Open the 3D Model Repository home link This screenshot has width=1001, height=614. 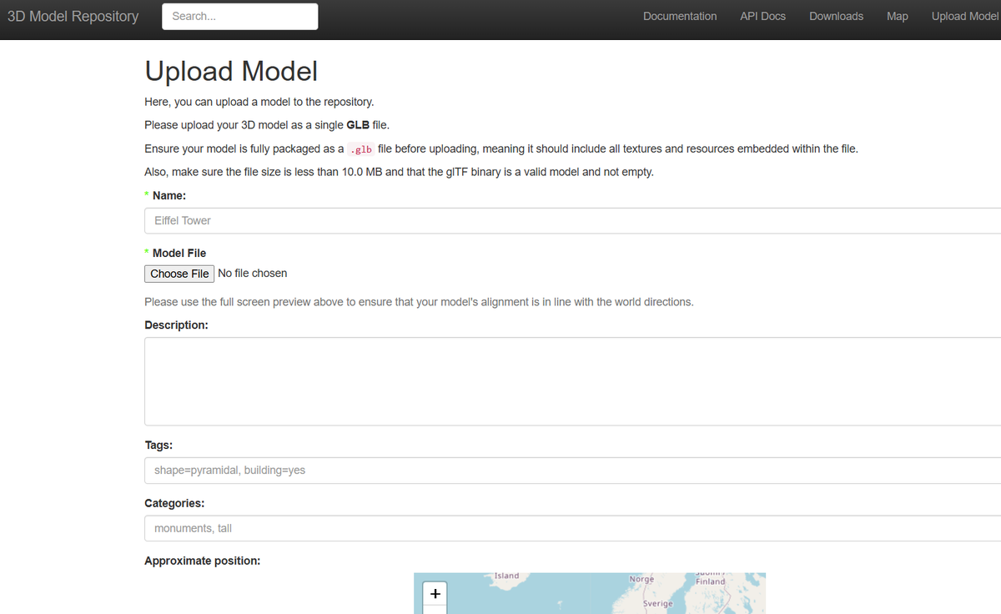[x=73, y=16]
